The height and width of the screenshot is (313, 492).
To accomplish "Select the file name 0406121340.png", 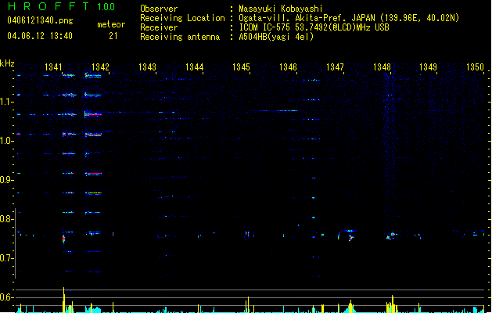I will tap(40, 20).
